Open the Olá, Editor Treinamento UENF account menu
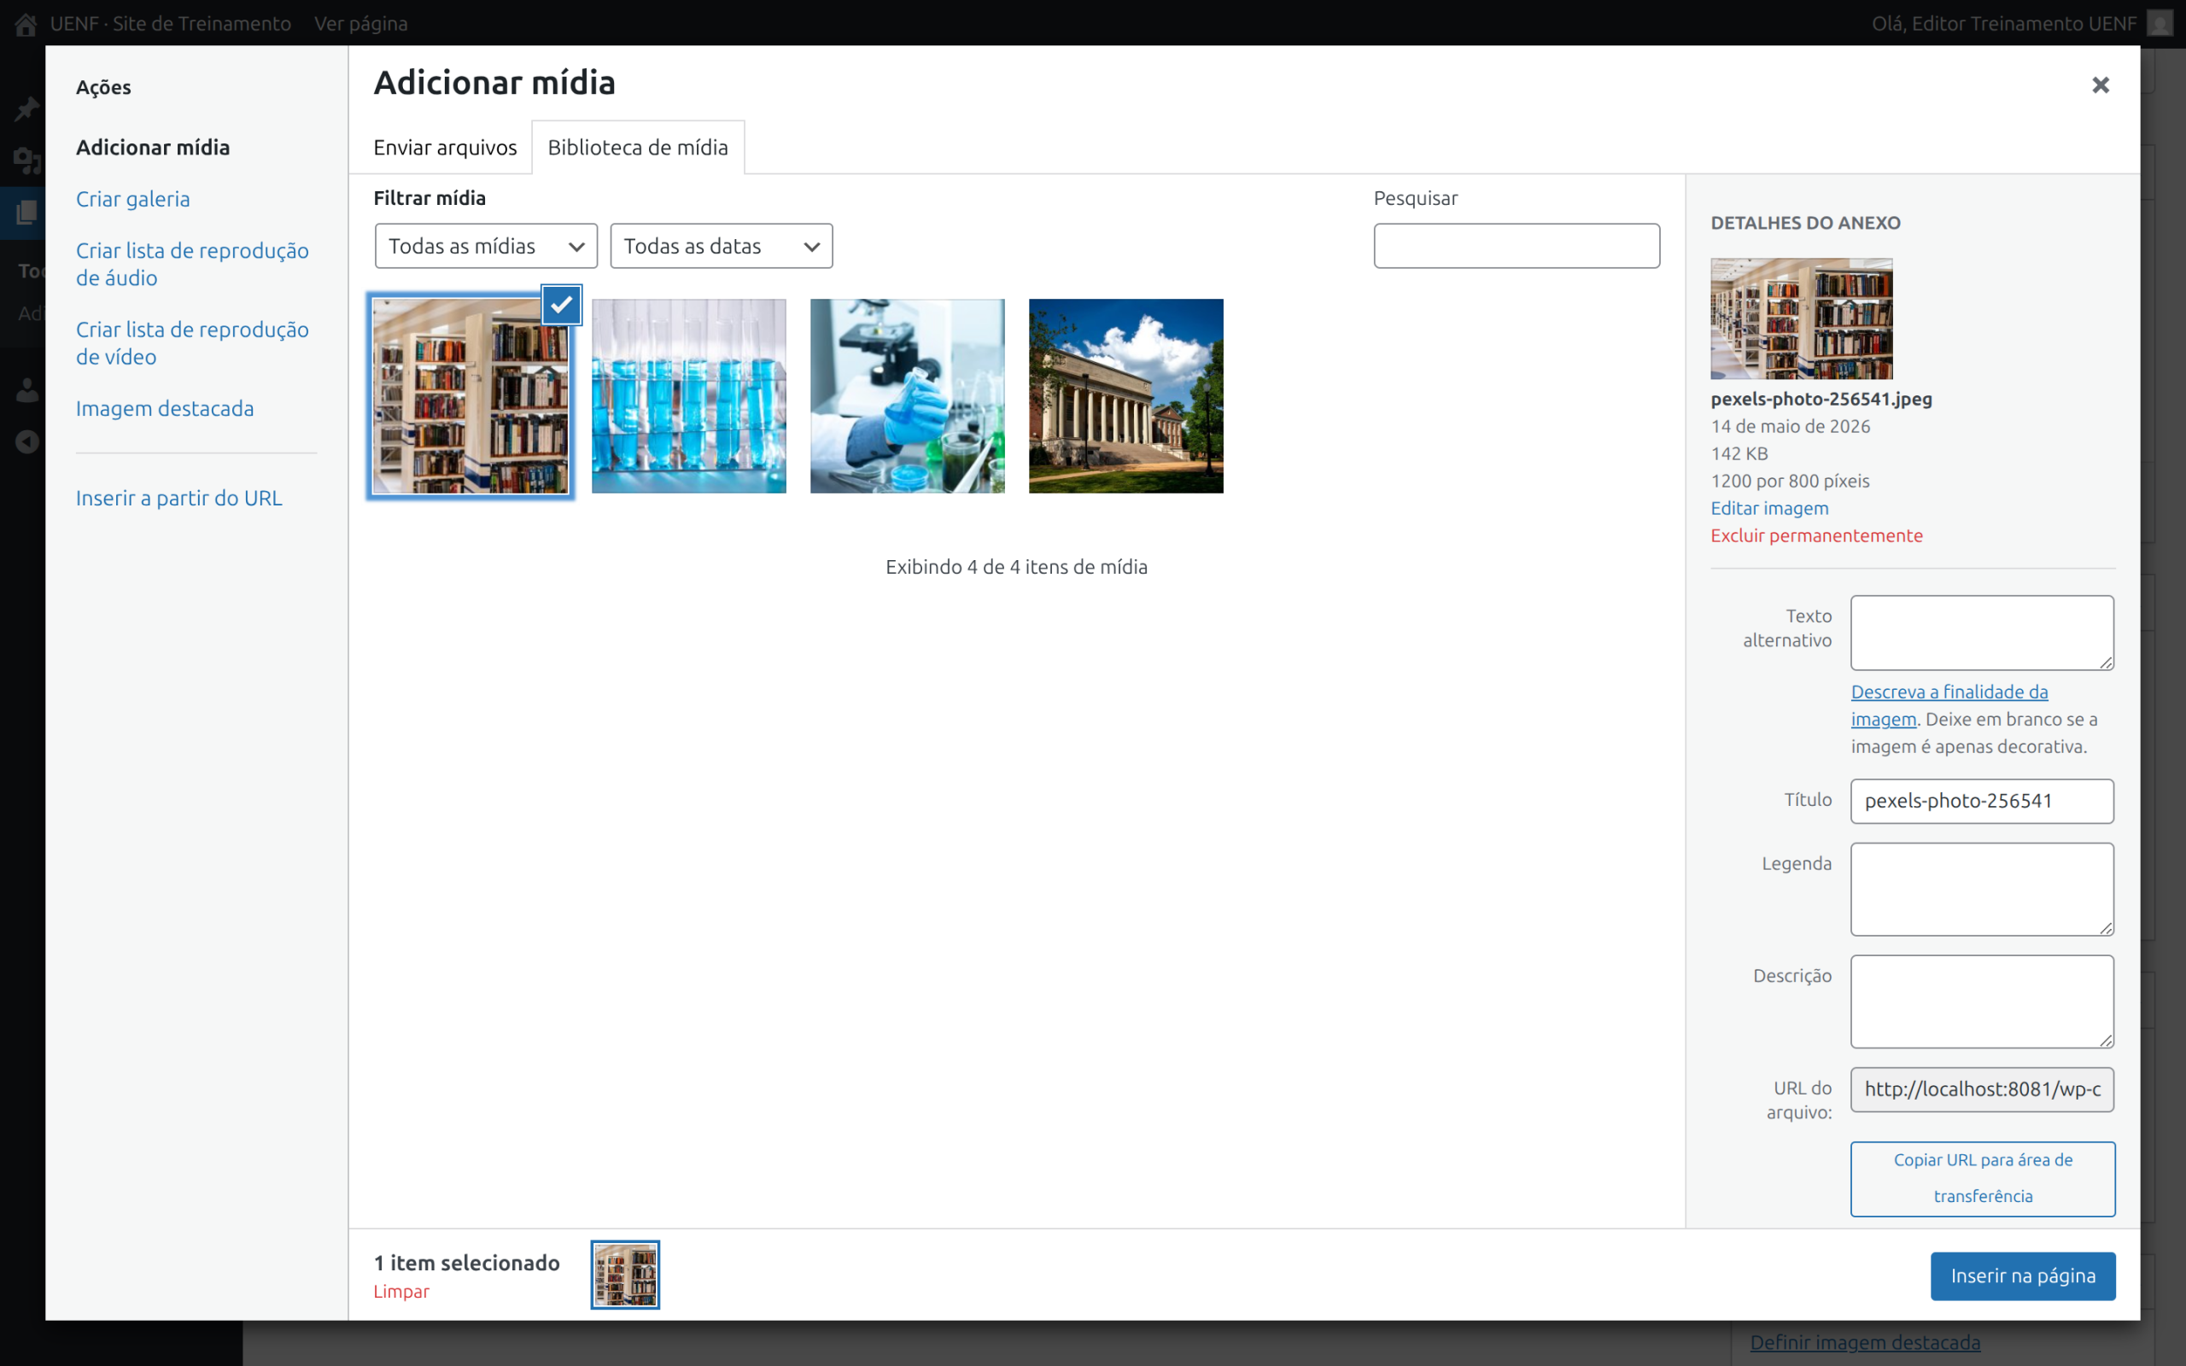The height and width of the screenshot is (1366, 2186). click(2003, 24)
